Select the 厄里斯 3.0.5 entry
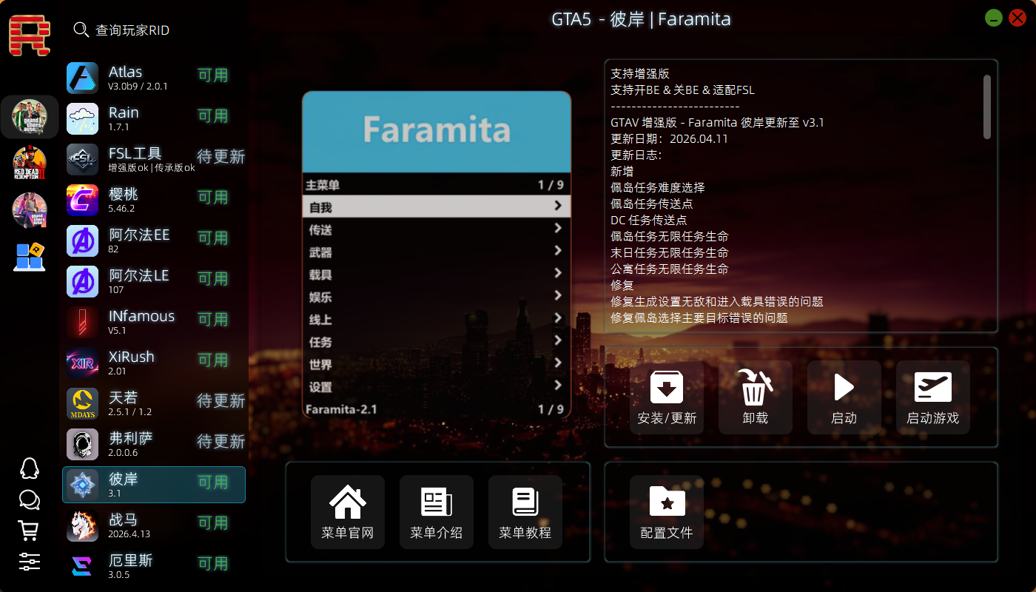Viewport: 1036px width, 592px height. pos(154,566)
